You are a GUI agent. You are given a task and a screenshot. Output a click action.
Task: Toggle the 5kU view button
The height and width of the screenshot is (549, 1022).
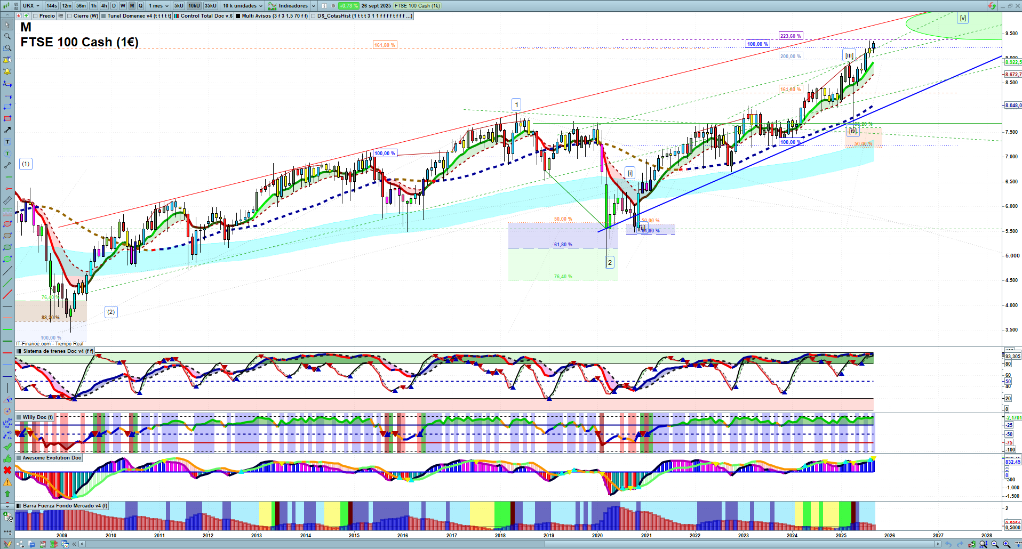pyautogui.click(x=179, y=6)
